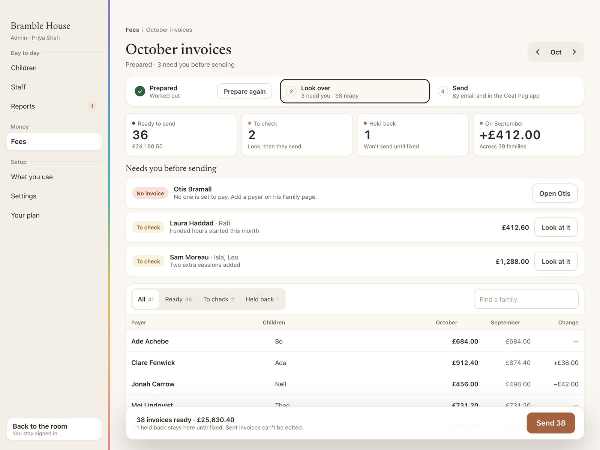The height and width of the screenshot is (450, 600).
Task: Click the Reports notification badge
Action: point(92,106)
